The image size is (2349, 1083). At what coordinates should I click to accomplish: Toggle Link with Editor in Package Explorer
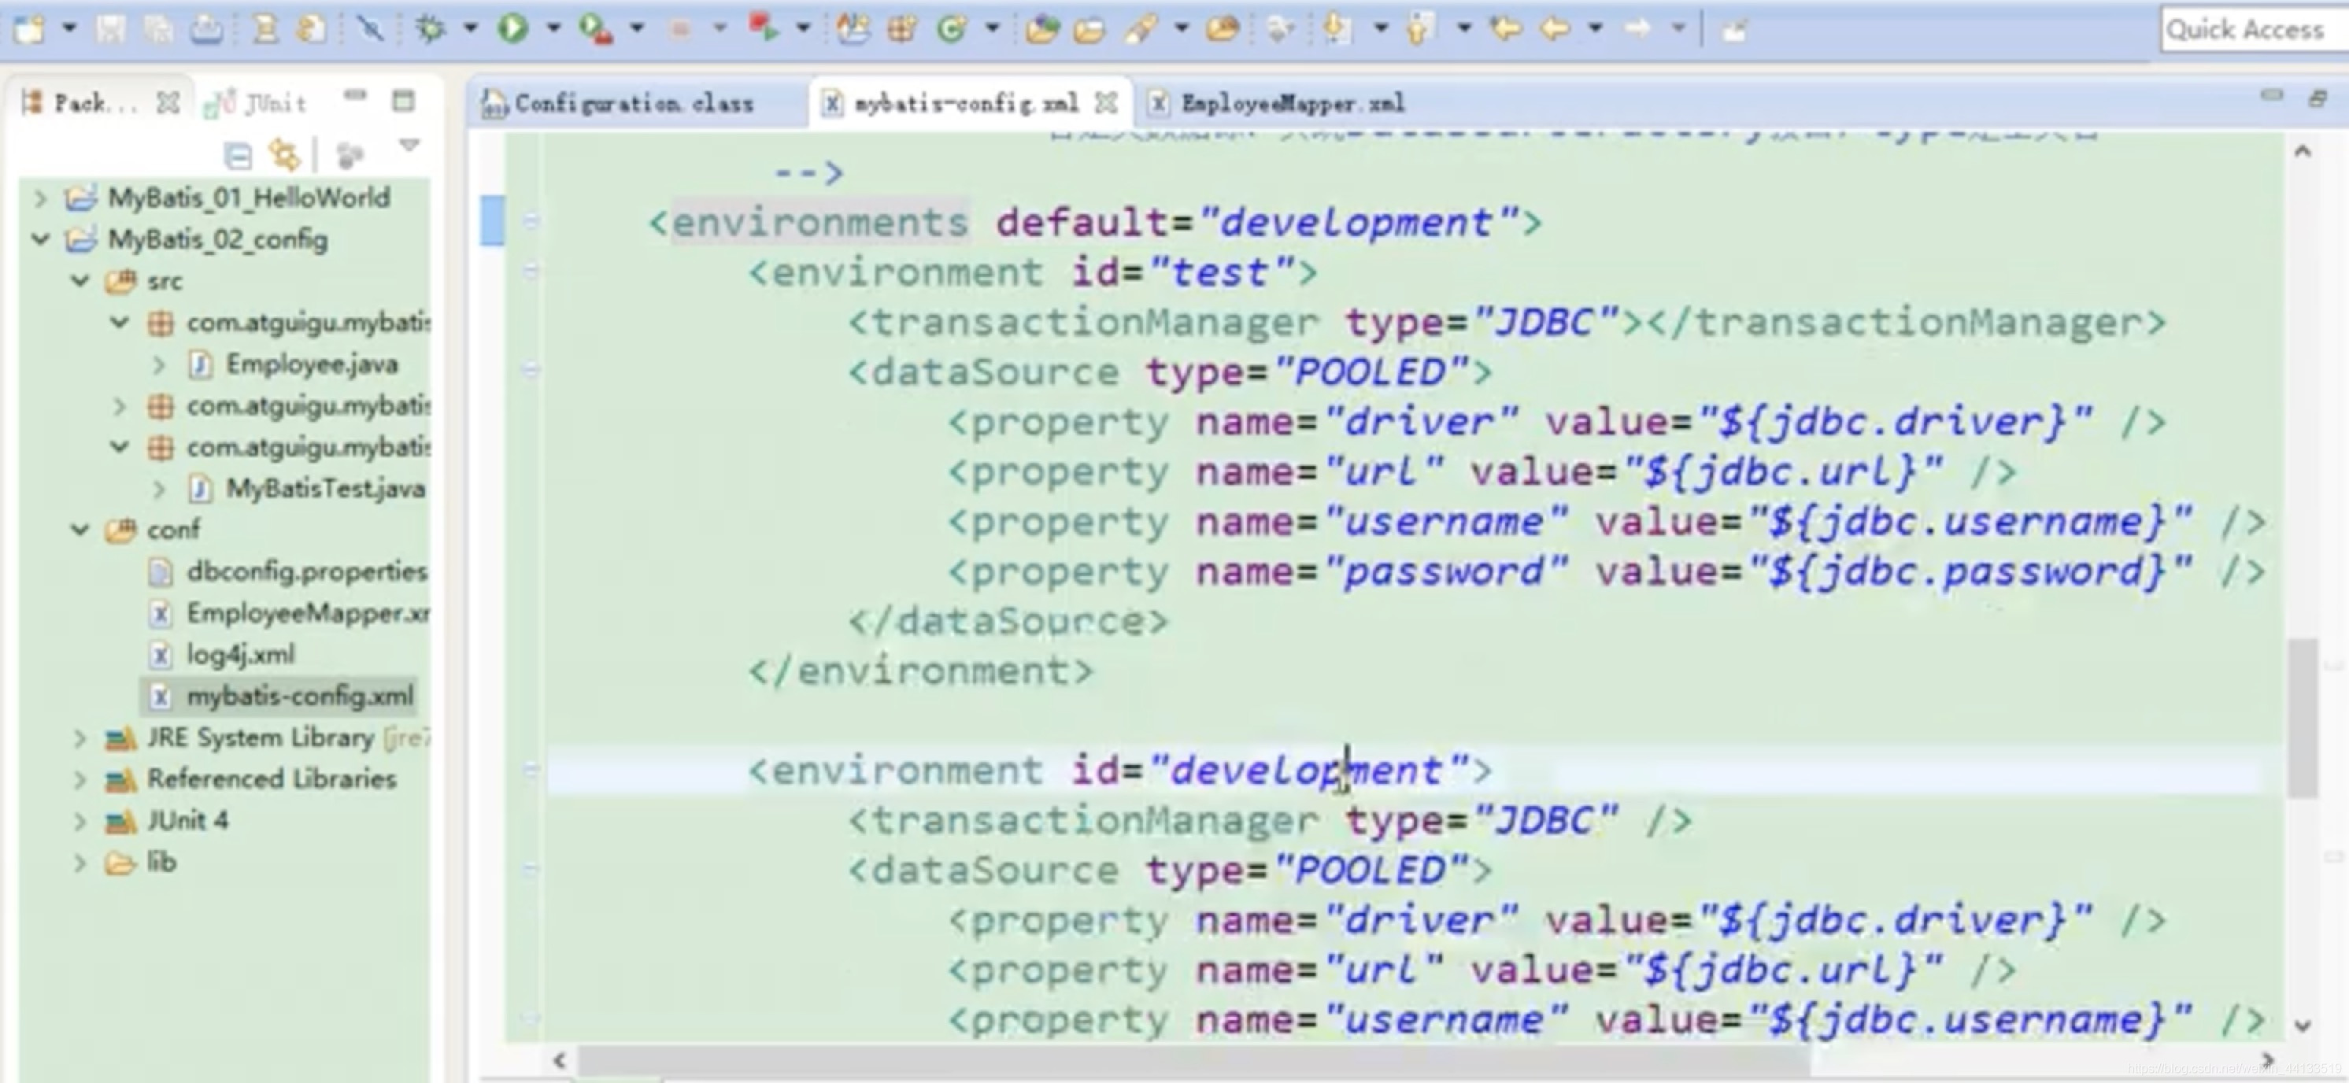284,156
